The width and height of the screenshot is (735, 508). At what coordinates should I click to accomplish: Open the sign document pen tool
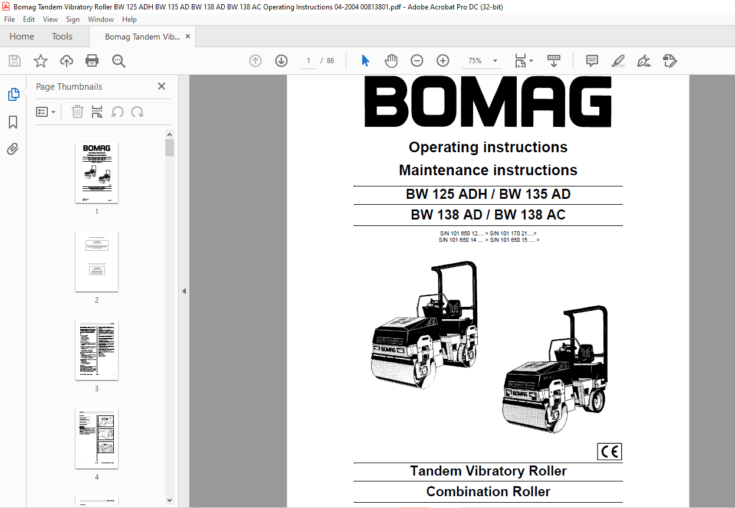click(x=644, y=61)
